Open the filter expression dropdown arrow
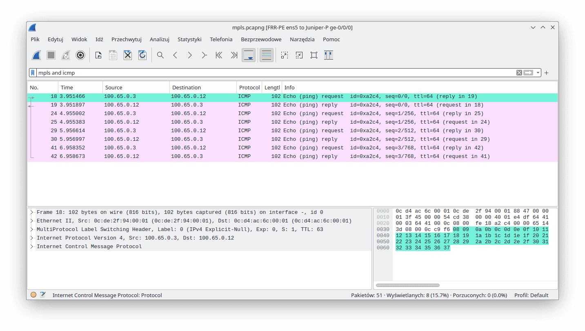 [x=537, y=72]
